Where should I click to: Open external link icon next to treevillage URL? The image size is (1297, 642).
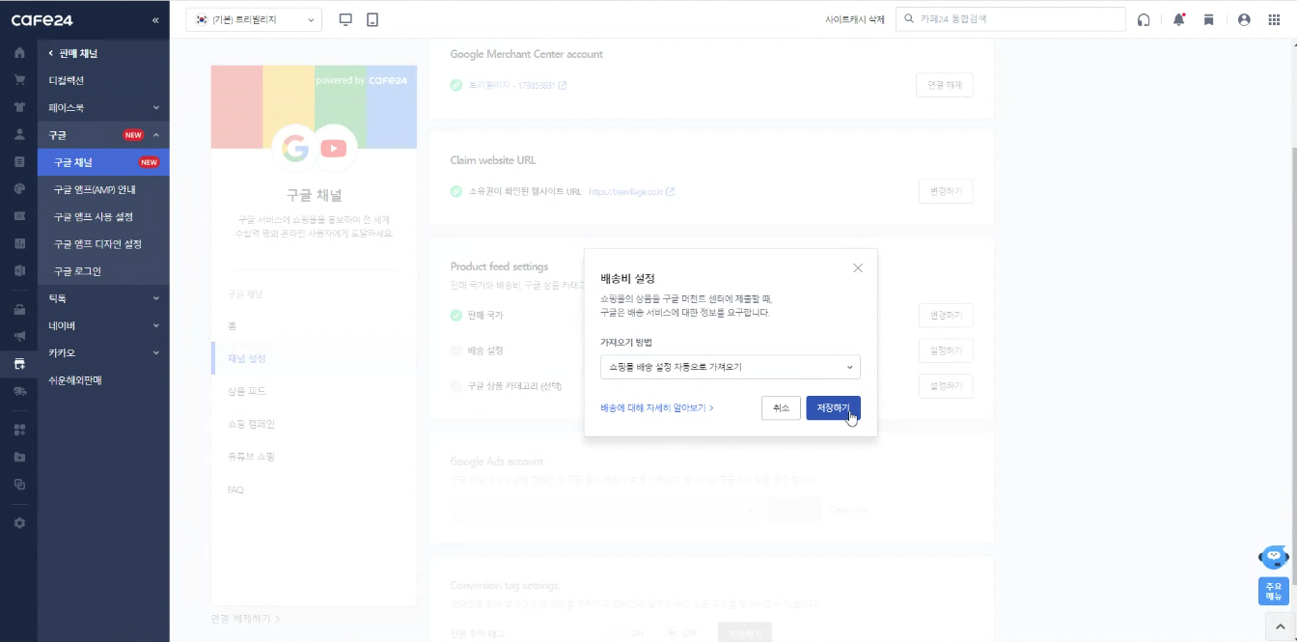pos(670,191)
